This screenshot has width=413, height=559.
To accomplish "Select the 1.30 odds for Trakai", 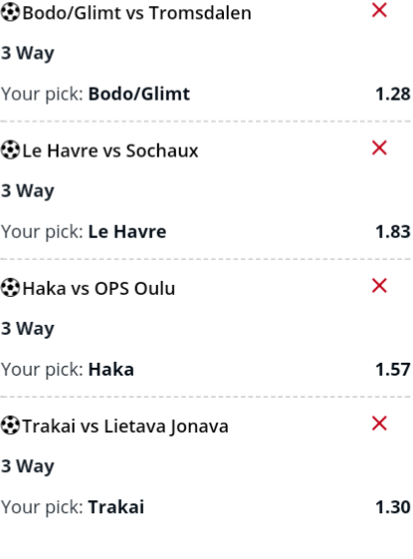I will 393,507.
